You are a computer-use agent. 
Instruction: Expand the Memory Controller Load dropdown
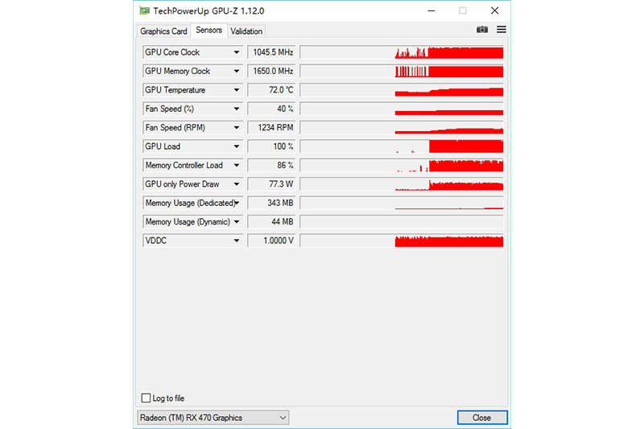click(237, 166)
